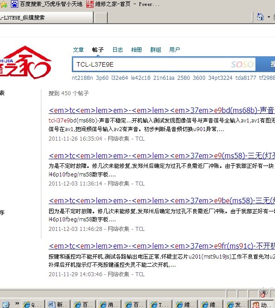Image resolution: width=275 pixels, height=308 pixels.
Task: Click hot keyword 34pt3224
Action: pos(220,78)
